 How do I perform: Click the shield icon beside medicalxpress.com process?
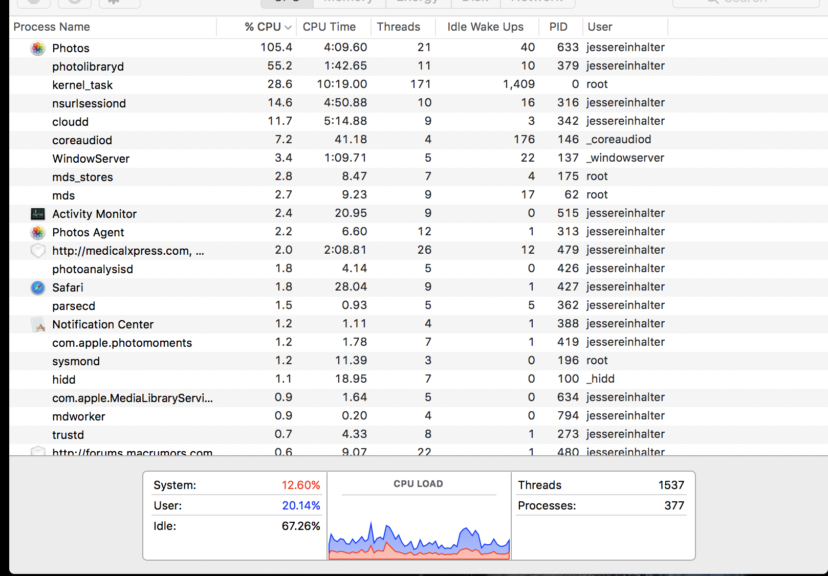[x=38, y=251]
